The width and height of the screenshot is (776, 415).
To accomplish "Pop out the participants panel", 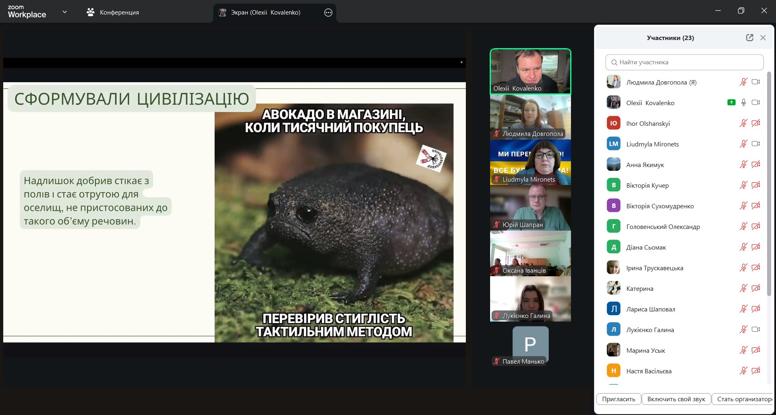I will tap(749, 38).
